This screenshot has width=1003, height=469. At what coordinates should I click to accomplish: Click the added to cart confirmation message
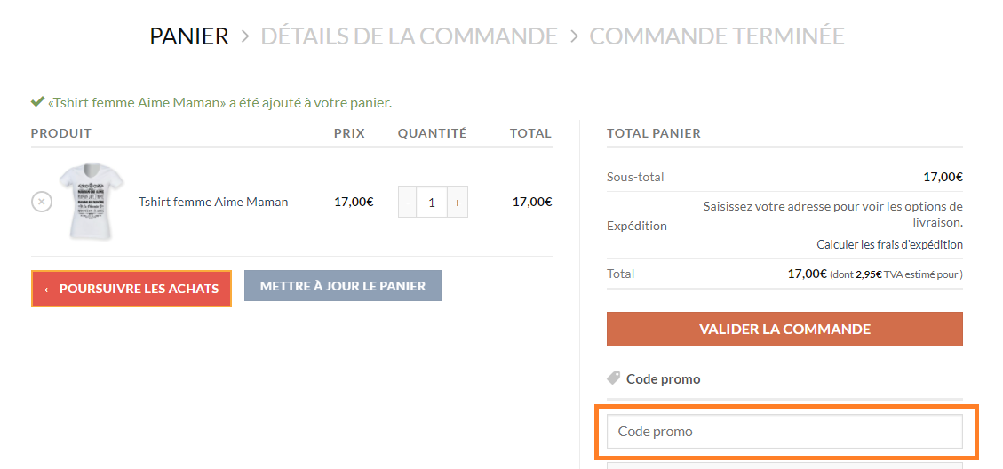(x=219, y=102)
